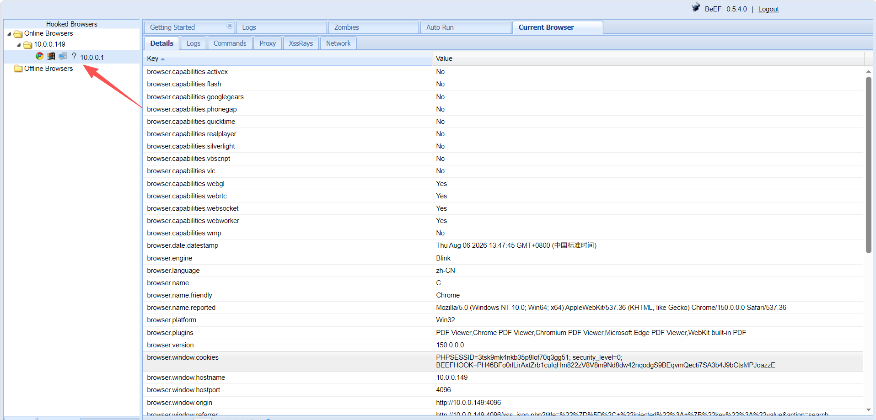This screenshot has width=876, height=420.
Task: Collapse the 10.0.0.149 tree node
Action: pos(19,45)
